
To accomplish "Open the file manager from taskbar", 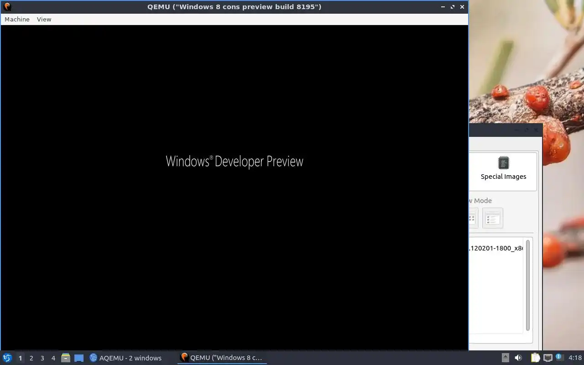I will click(x=66, y=358).
